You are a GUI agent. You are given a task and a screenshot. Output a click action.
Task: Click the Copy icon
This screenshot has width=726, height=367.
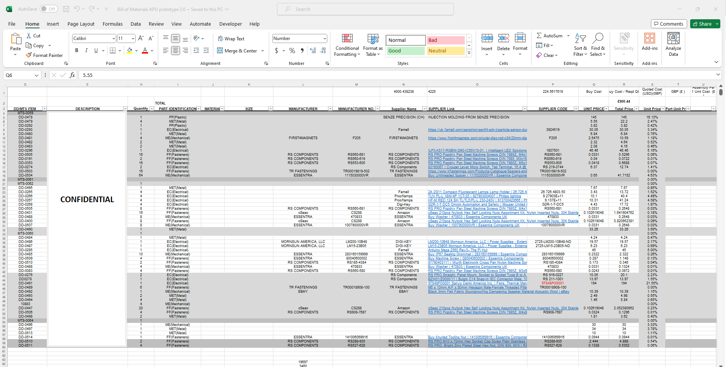29,45
